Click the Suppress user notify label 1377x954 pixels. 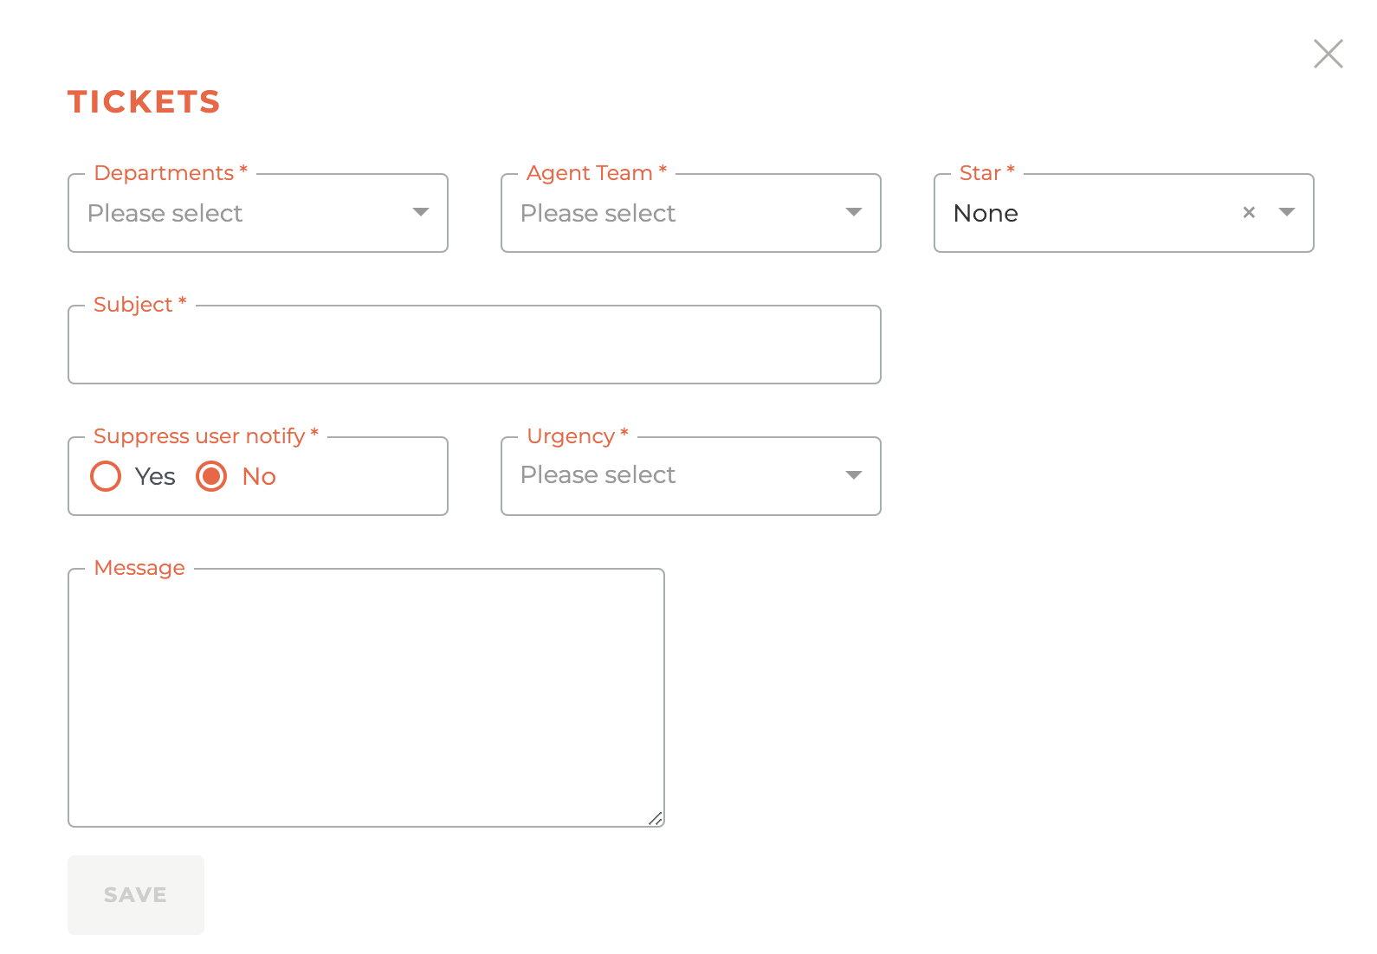pos(200,435)
